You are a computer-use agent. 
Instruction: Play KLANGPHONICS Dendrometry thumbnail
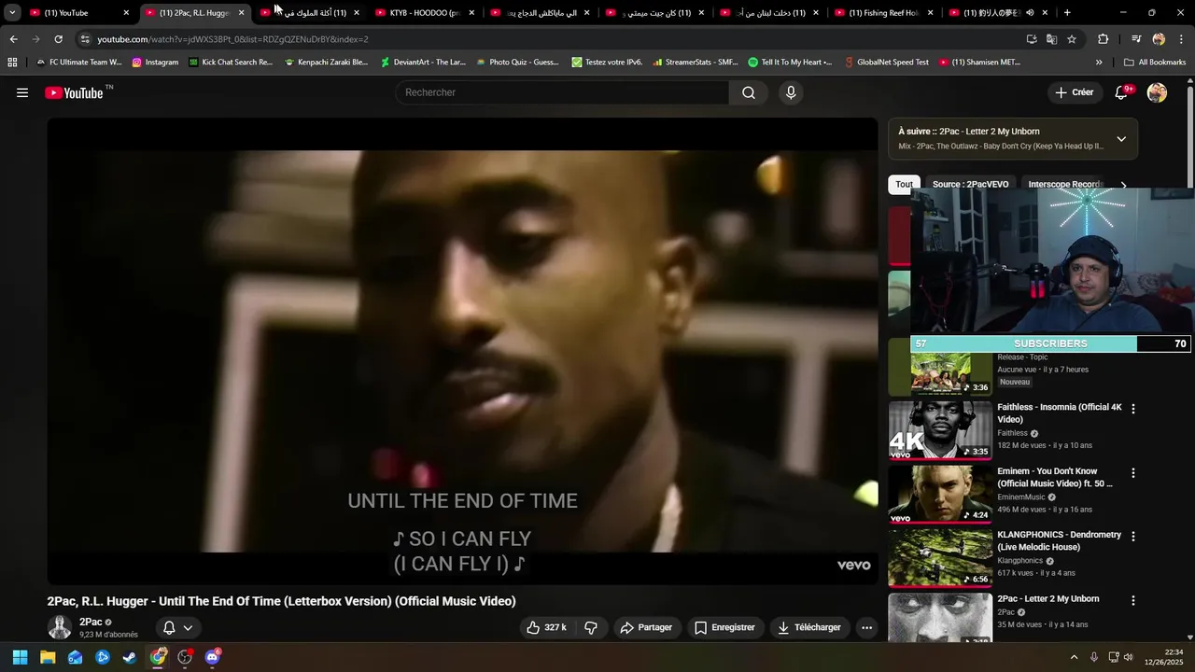click(x=940, y=558)
